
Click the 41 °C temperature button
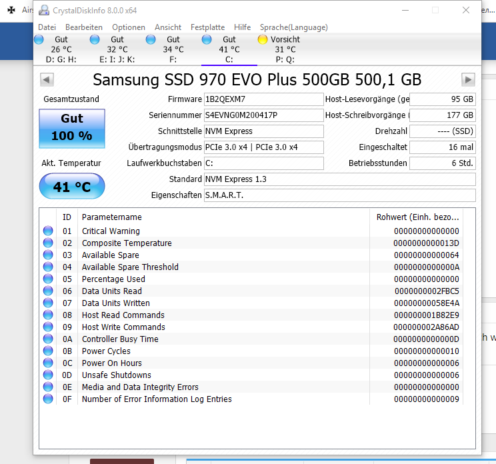pyautogui.click(x=72, y=186)
